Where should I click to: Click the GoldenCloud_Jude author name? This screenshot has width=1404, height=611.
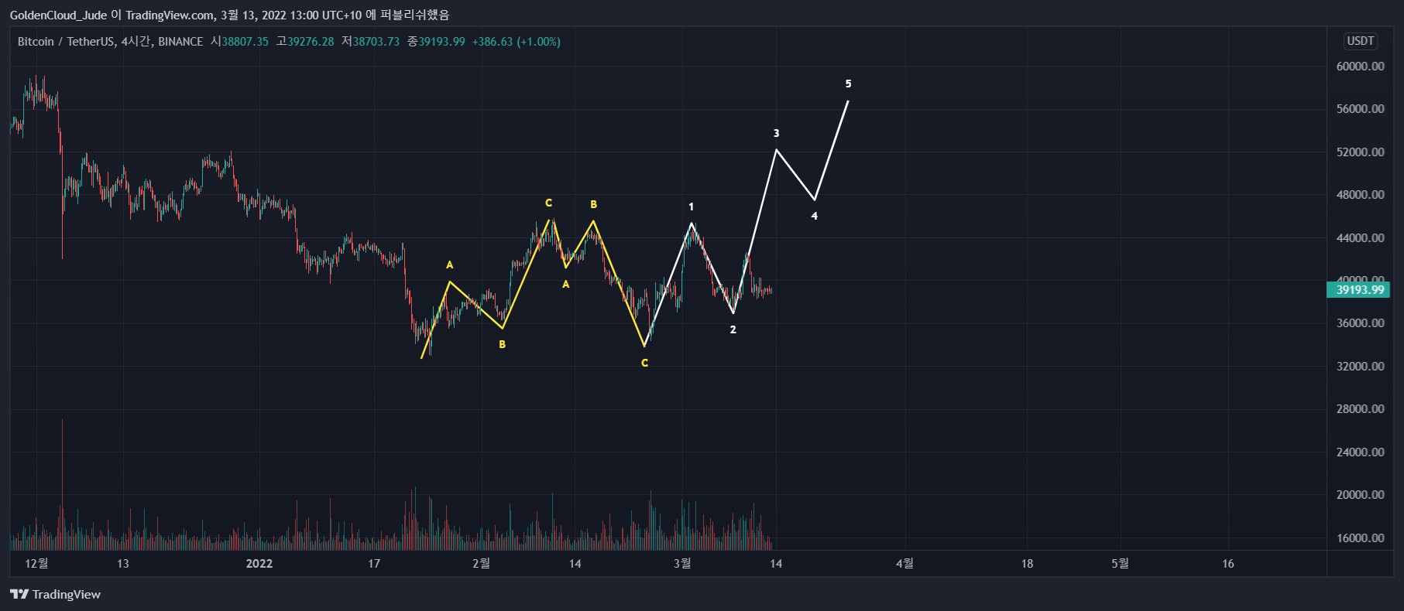tap(59, 15)
